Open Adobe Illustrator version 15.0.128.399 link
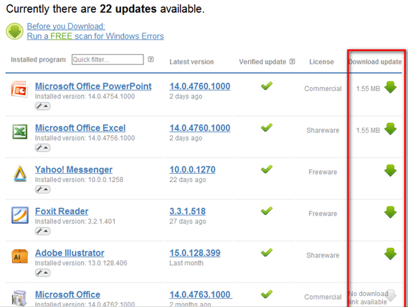This screenshot has width=408, height=307. pyautogui.click(x=194, y=253)
